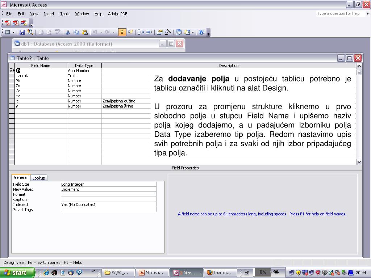Click Convert to PDF and Email icon
Screen dimensions: 371x278
16,23
